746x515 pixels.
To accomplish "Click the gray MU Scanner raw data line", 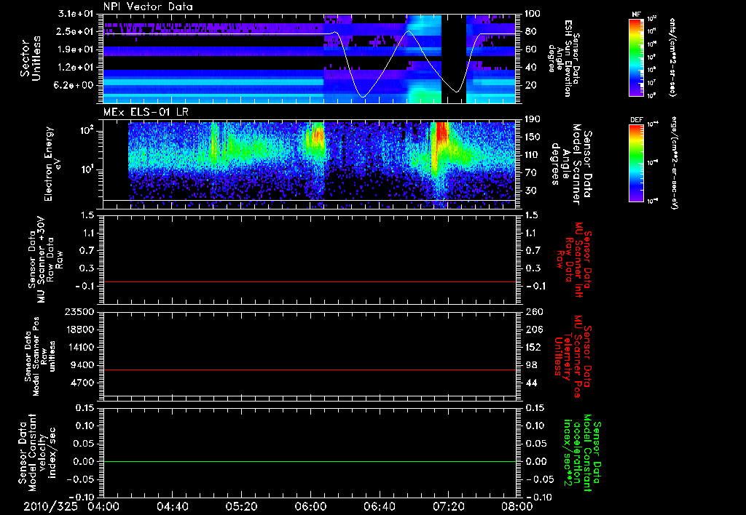I will (x=310, y=282).
